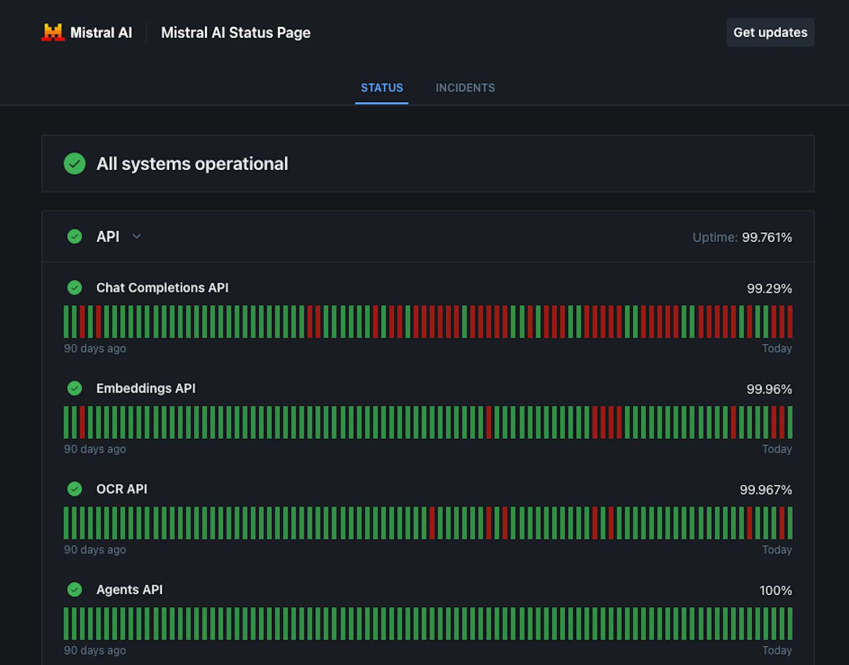Click the Agents API green status icon
The image size is (849, 665).
click(75, 589)
